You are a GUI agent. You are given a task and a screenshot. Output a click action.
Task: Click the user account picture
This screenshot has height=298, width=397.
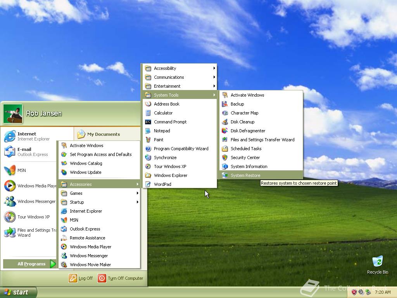pyautogui.click(x=13, y=114)
